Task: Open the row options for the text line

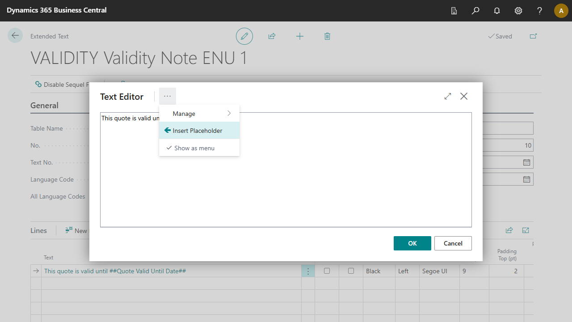Action: tap(308, 271)
